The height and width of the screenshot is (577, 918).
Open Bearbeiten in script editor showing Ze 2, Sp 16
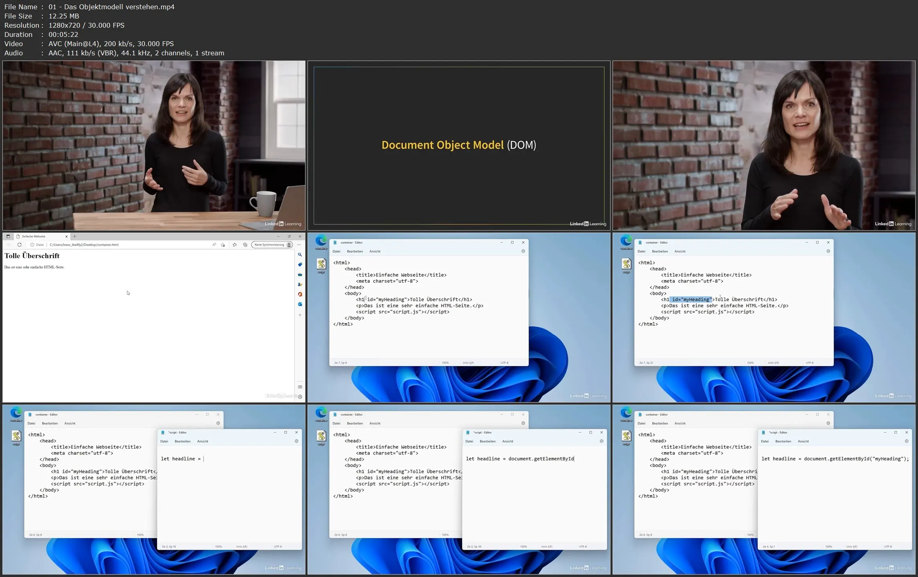coord(183,441)
